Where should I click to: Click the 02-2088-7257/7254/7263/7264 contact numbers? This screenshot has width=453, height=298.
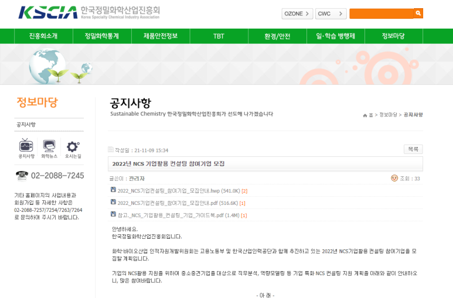click(48, 210)
